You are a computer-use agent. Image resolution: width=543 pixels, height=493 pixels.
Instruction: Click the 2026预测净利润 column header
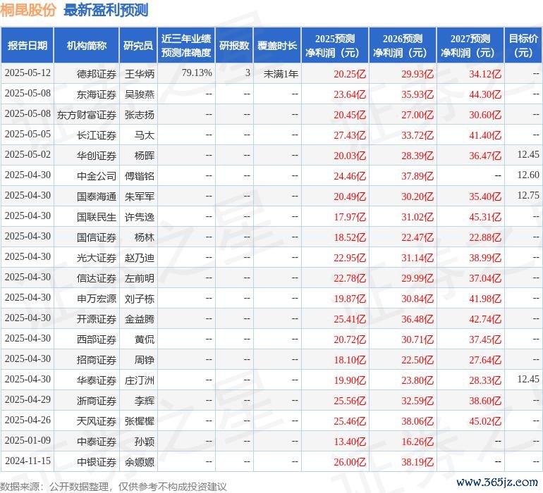click(403, 46)
